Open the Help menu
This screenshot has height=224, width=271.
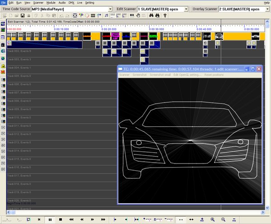pos(266,3)
